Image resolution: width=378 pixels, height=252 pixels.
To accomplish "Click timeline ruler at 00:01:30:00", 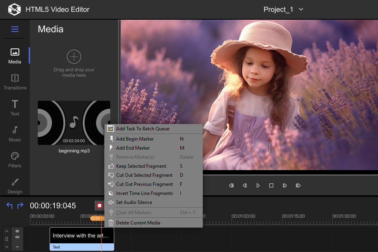I will click(x=344, y=216).
